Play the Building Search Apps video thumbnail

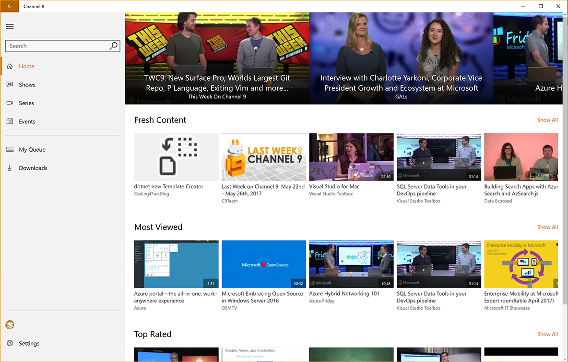pos(521,157)
